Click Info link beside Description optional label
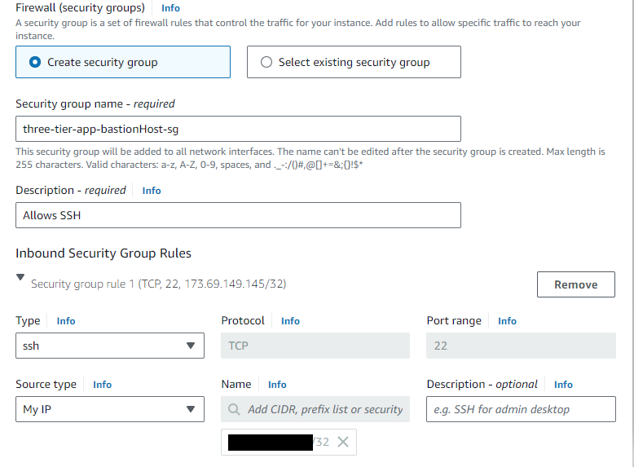This screenshot has height=467, width=634. pos(563,385)
